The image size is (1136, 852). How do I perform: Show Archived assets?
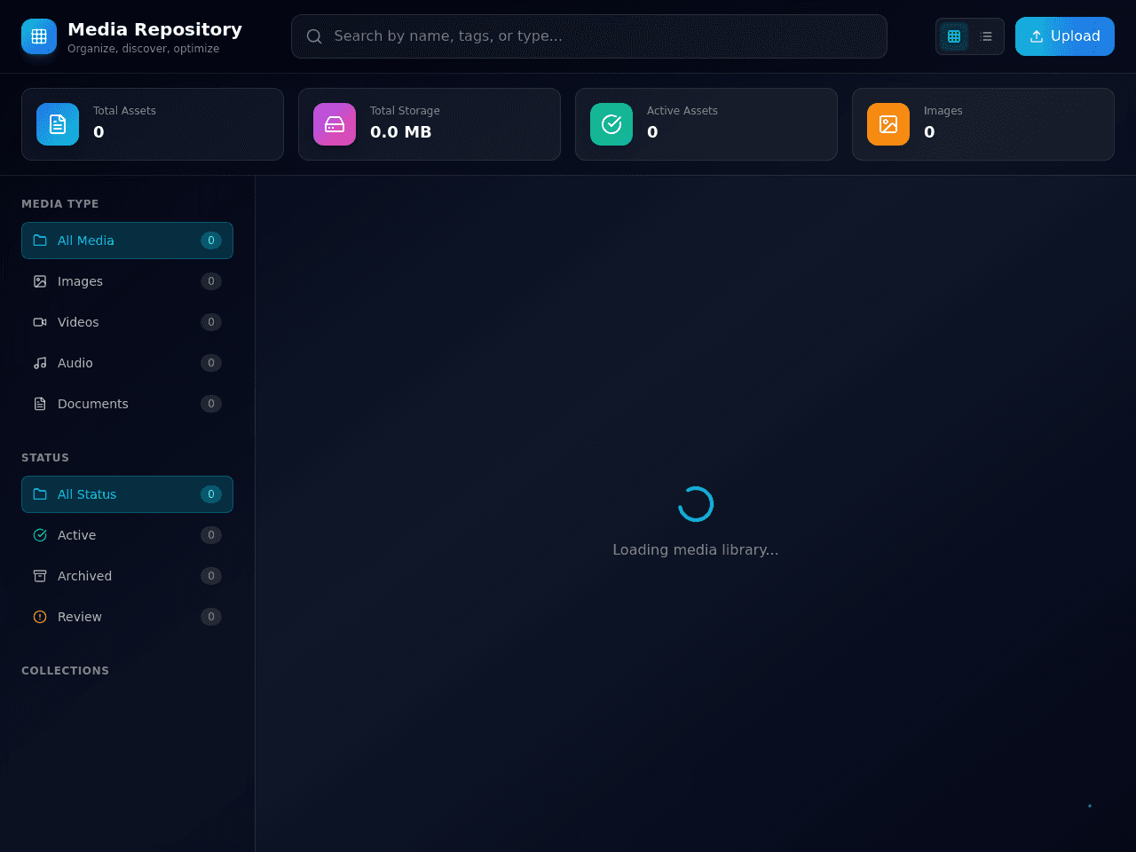[x=127, y=576]
